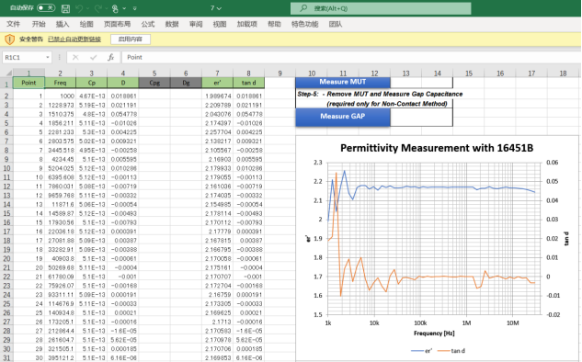The height and width of the screenshot is (362, 582).
Task: Open the 数据 ribbon tab
Action: coord(172,24)
